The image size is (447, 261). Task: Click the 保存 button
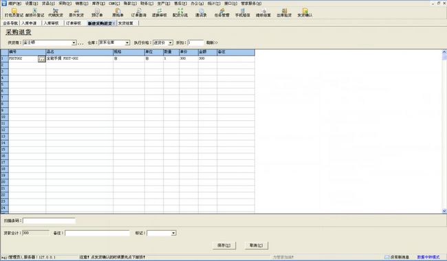(224, 245)
